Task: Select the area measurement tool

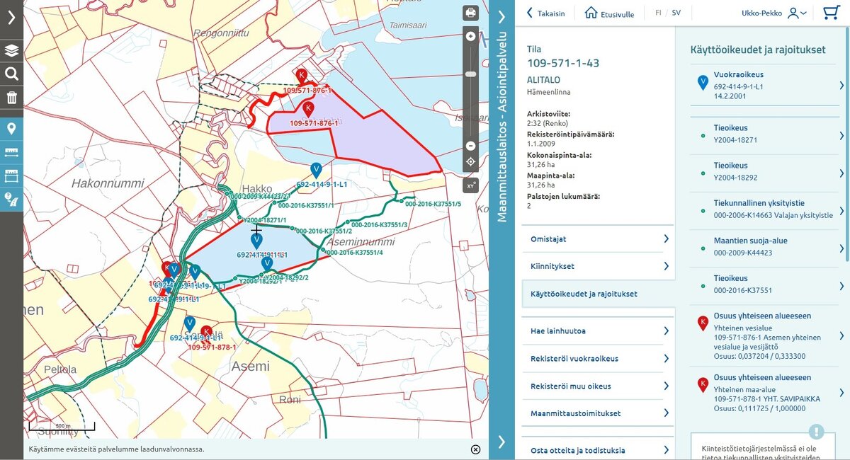Action: click(11, 176)
